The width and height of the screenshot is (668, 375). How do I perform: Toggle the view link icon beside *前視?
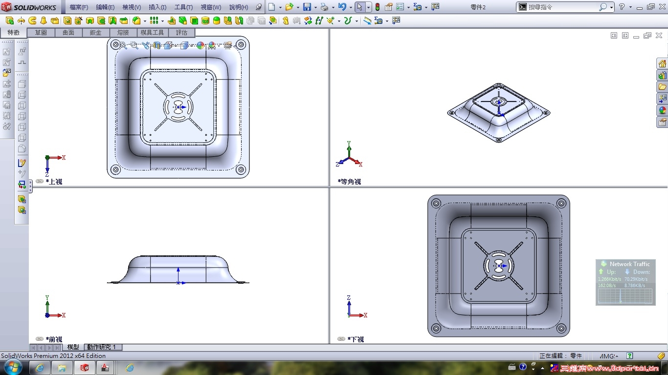(40, 339)
